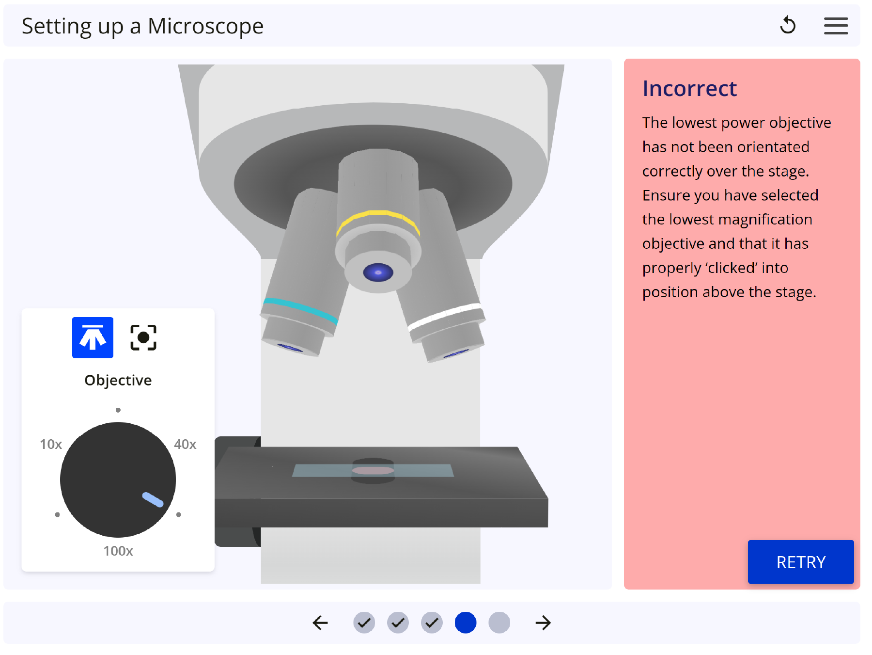Click the black objective dial knob
The image size is (872, 655).
point(118,479)
